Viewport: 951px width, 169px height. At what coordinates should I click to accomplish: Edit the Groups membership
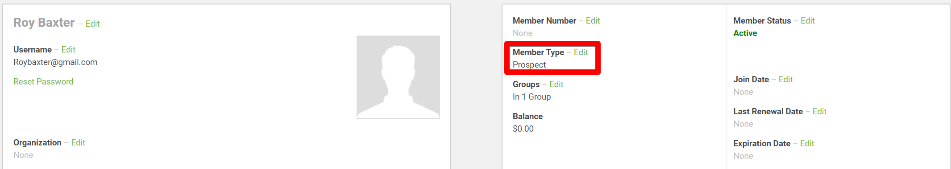556,84
